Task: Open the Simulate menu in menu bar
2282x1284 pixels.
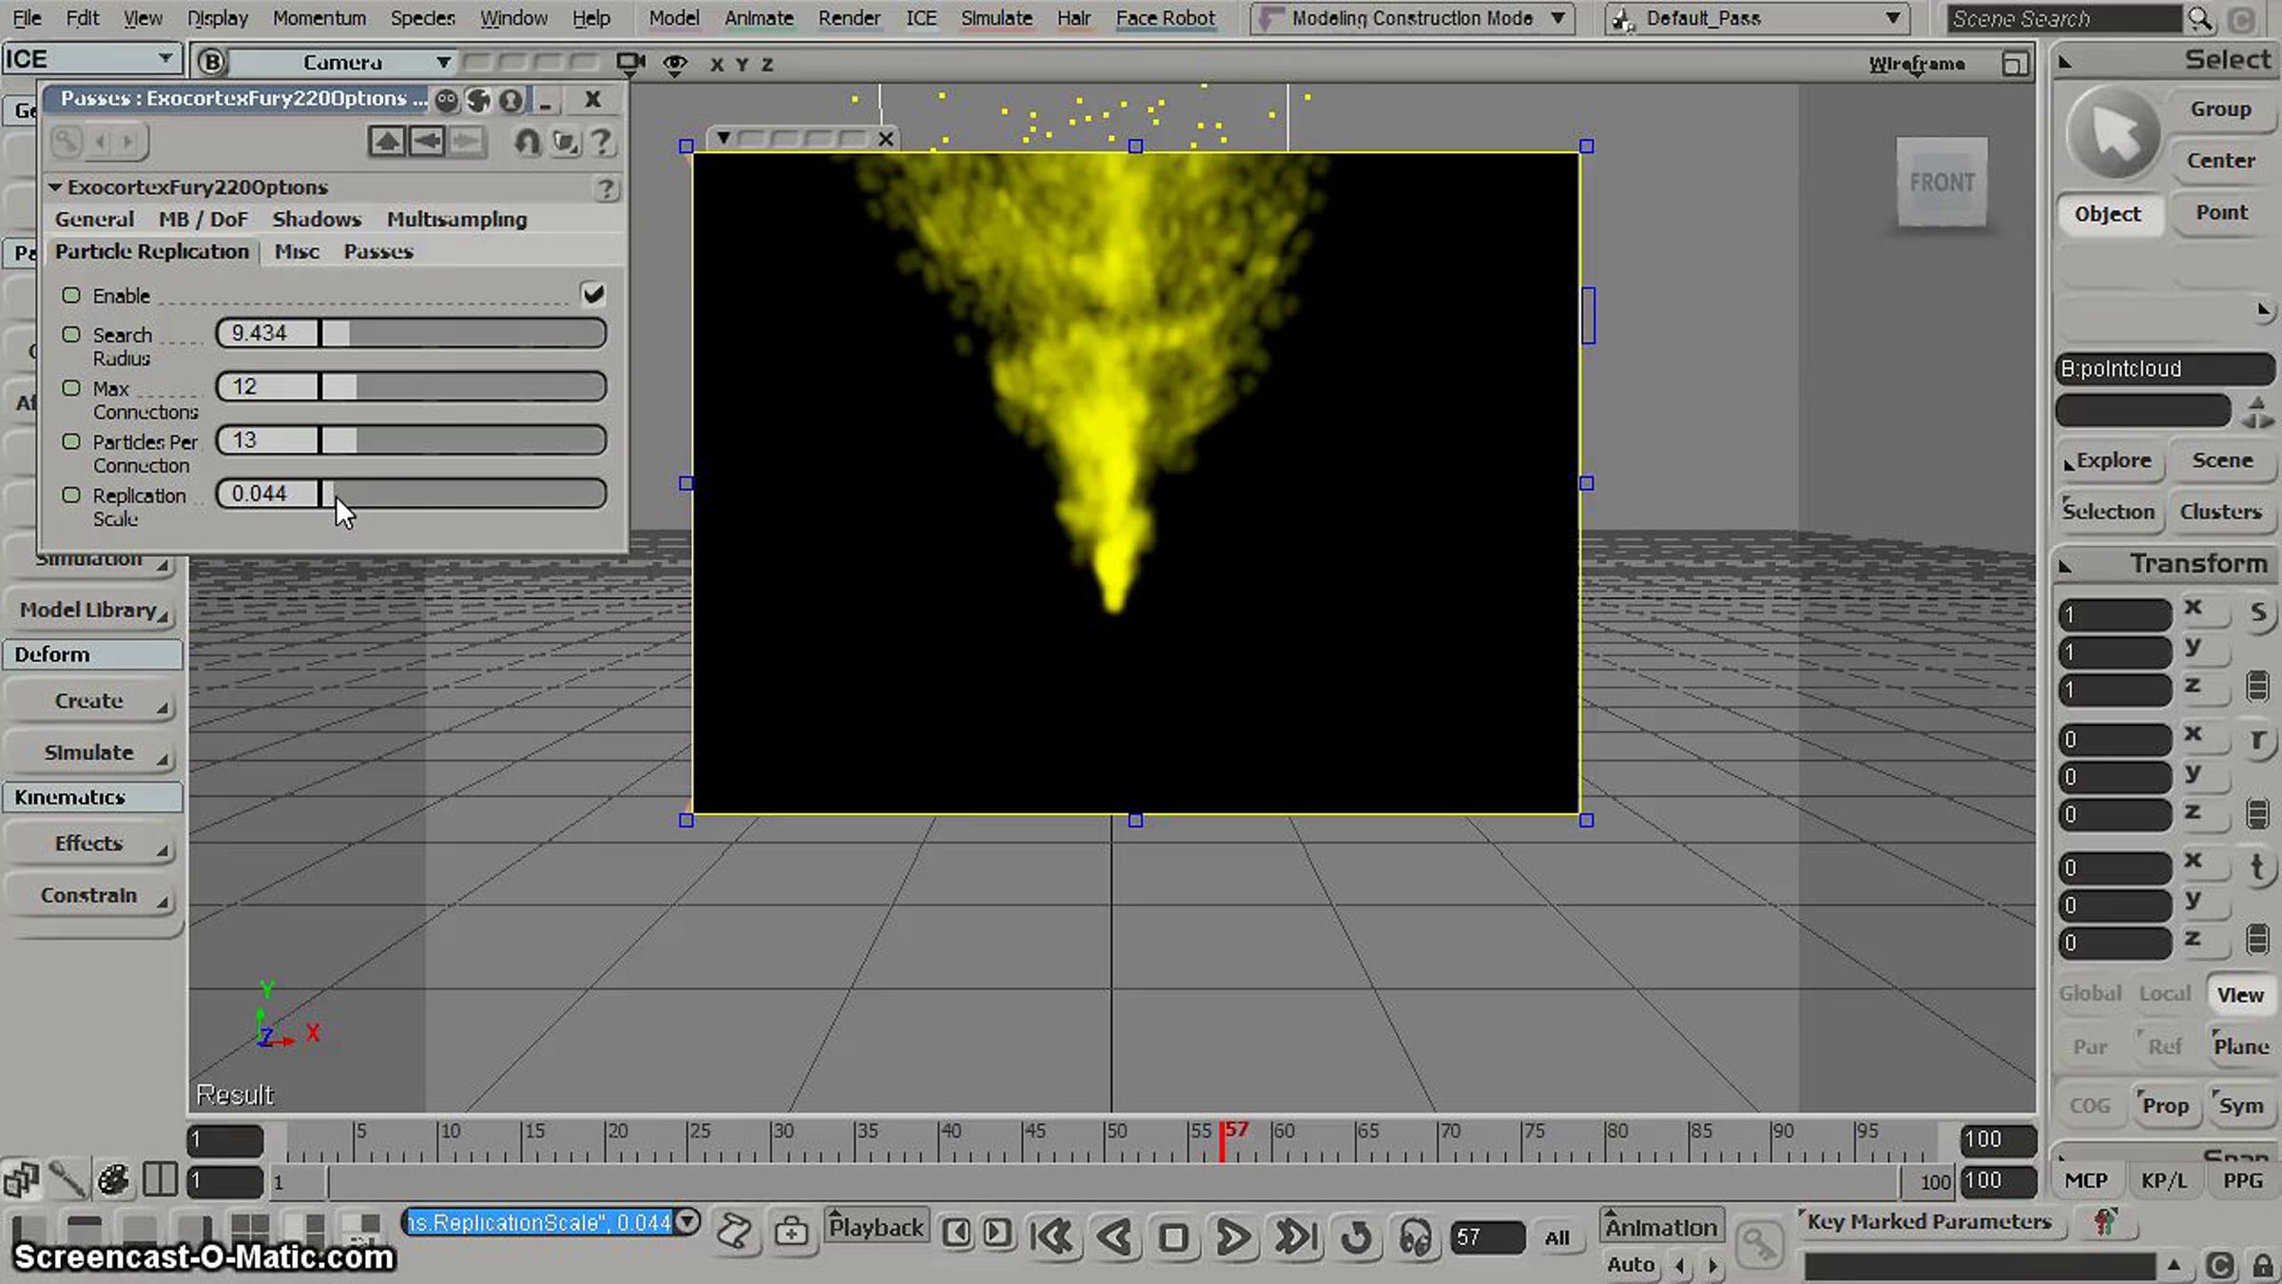Action: [x=996, y=18]
